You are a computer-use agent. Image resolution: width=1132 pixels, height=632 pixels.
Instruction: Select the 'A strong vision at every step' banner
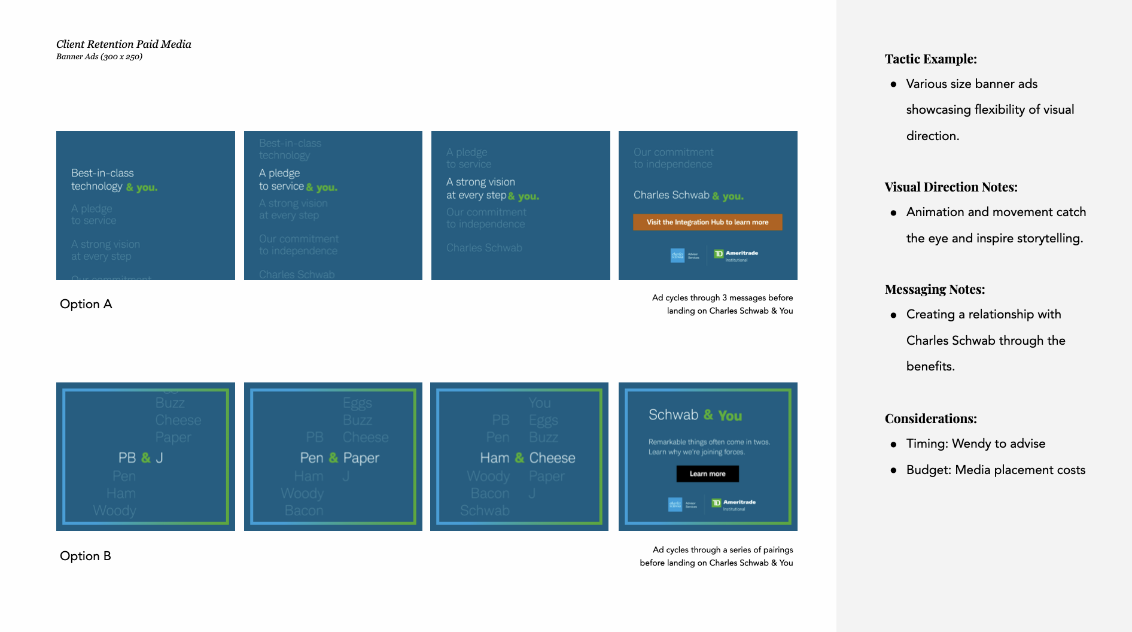pyautogui.click(x=521, y=205)
